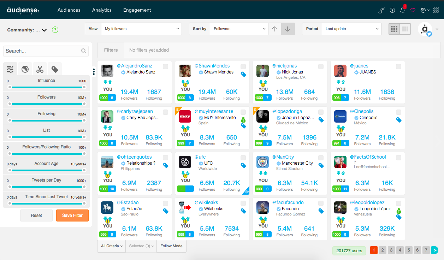
Task: Click tag icon on lopezdoriga card
Action: (x=321, y=120)
